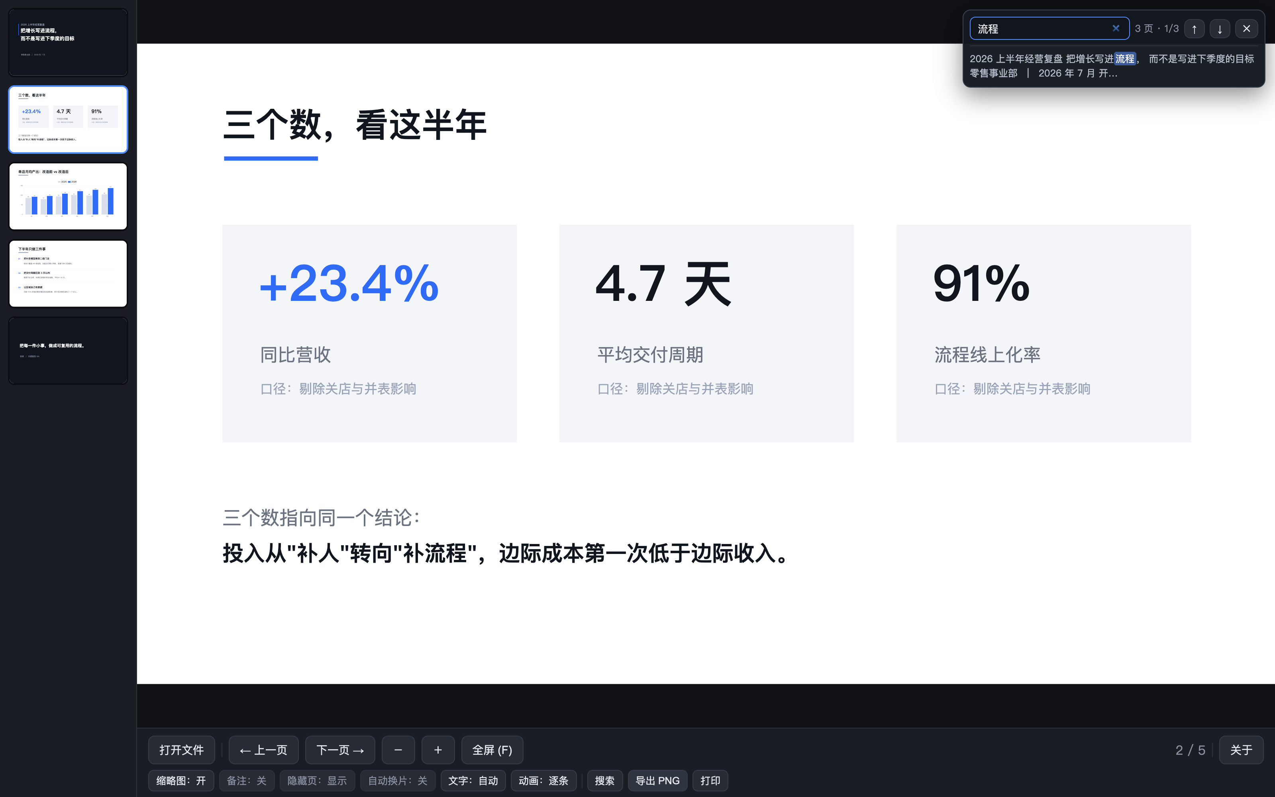
Task: Select the last dark slide thumbnail
Action: pos(68,351)
